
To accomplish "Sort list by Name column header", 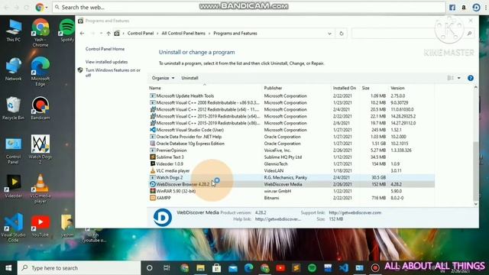I will tap(155, 88).
